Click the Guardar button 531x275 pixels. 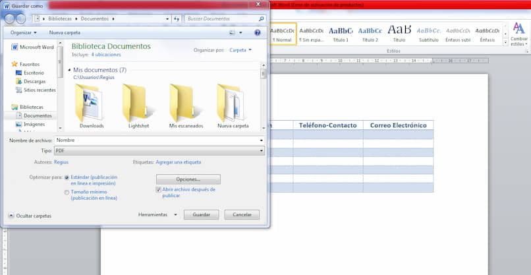pos(201,214)
